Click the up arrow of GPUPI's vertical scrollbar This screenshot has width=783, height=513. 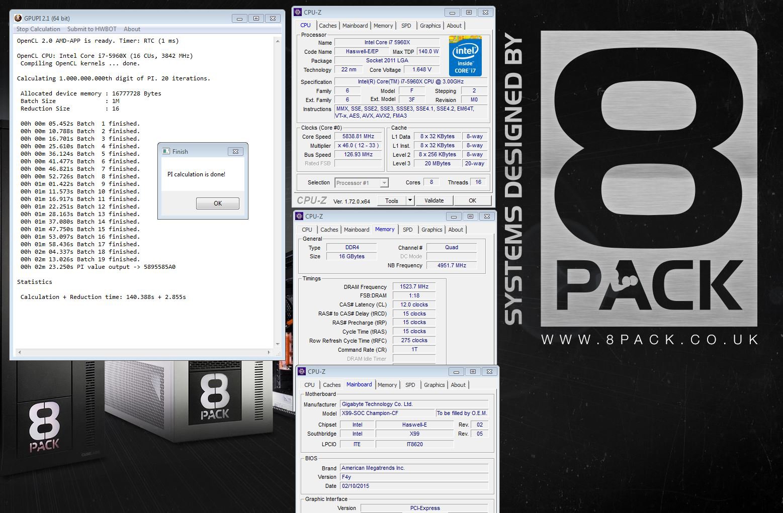click(x=278, y=41)
